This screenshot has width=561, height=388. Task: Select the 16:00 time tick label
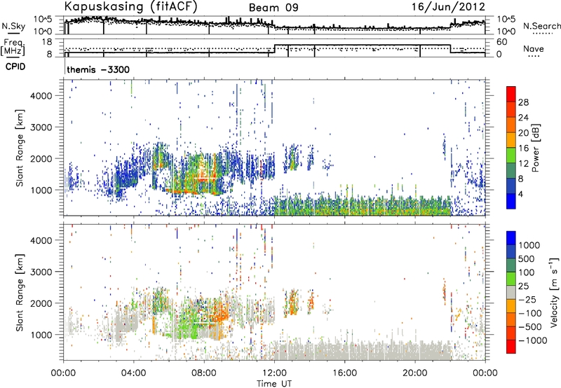point(344,373)
